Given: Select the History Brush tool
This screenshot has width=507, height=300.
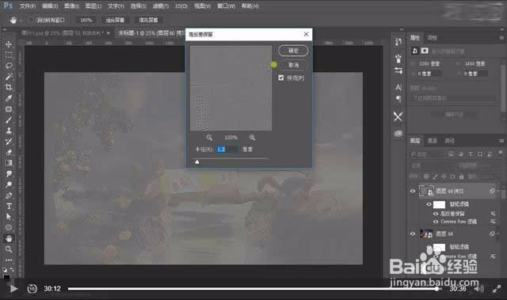Looking at the screenshot, I should point(9,142).
